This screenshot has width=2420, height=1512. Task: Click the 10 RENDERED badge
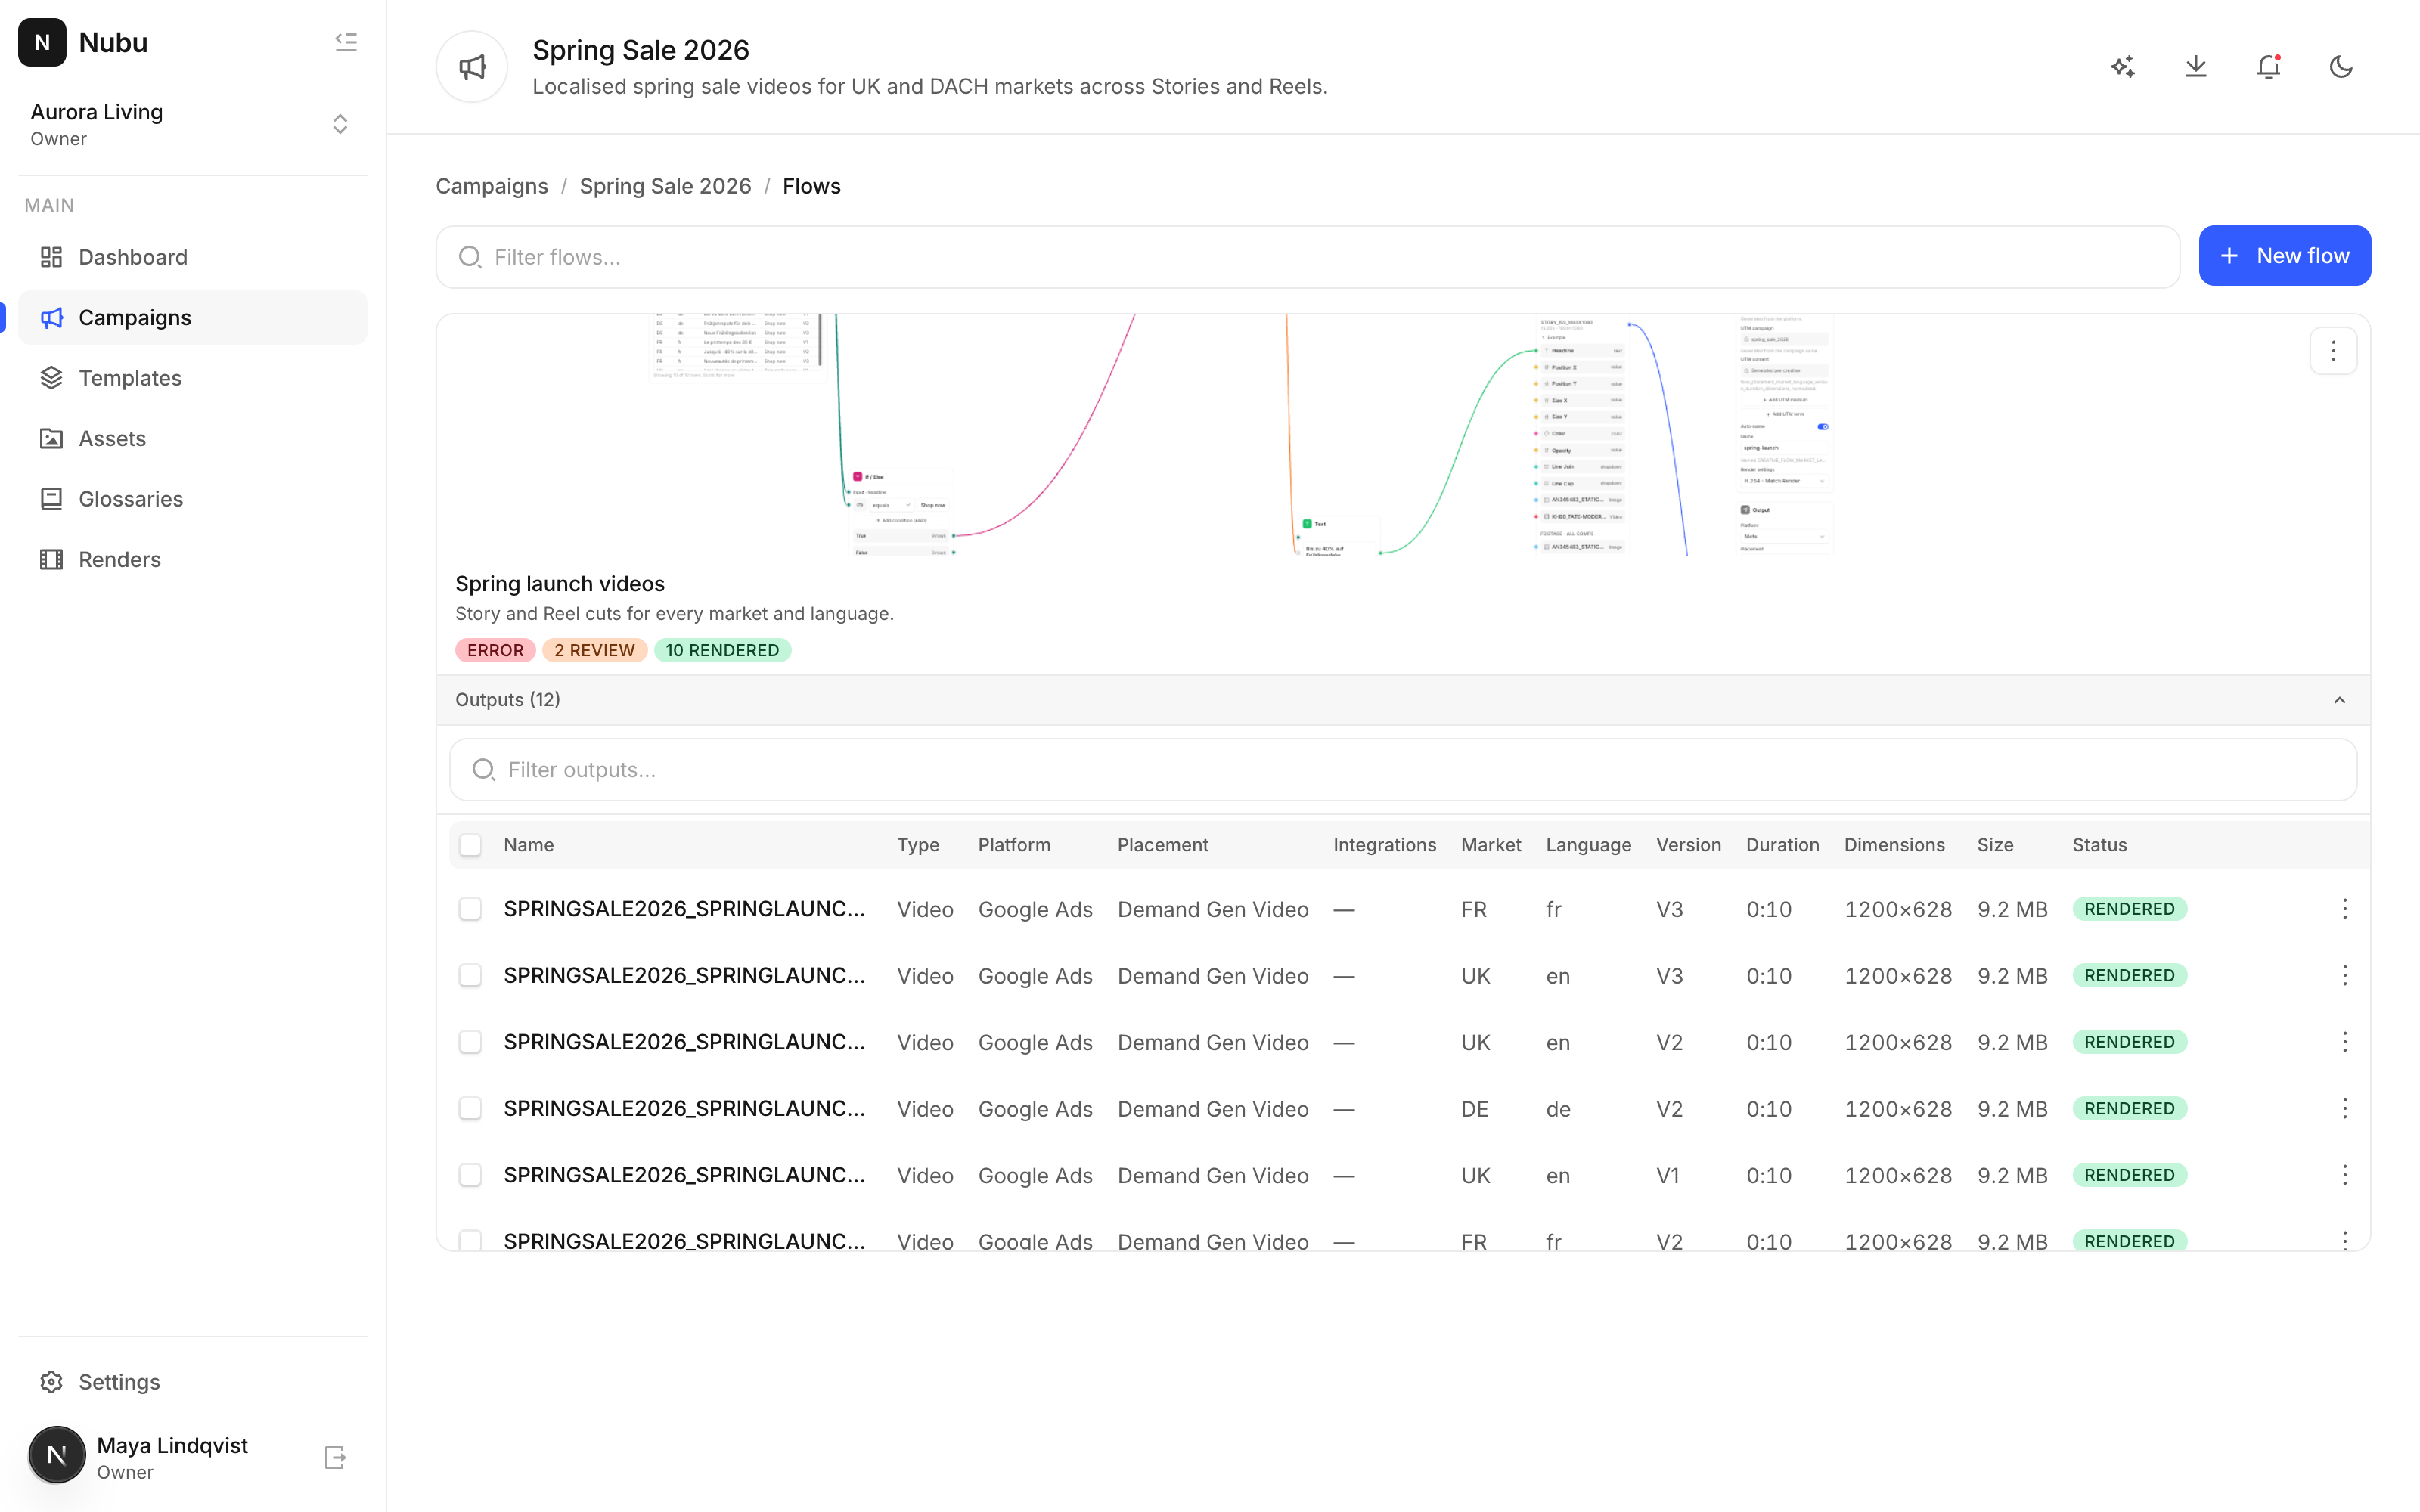tap(722, 650)
